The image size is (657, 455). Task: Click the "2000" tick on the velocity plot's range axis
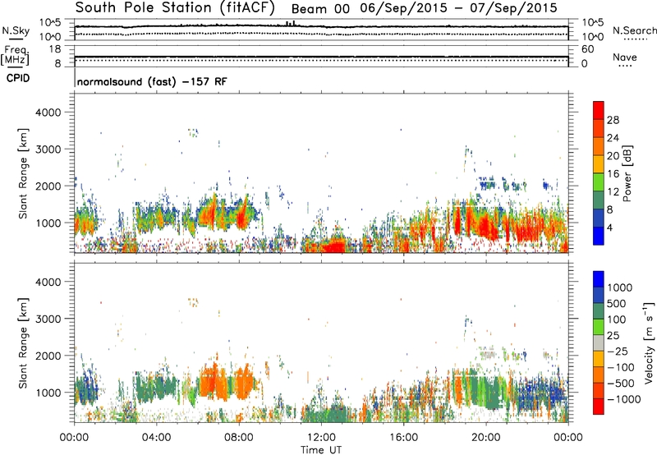[48, 356]
